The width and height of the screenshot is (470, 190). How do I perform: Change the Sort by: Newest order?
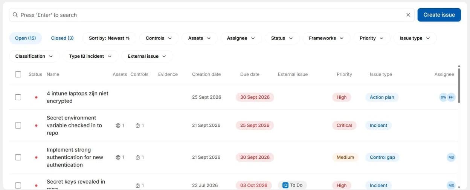pos(109,38)
